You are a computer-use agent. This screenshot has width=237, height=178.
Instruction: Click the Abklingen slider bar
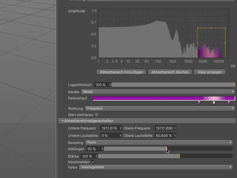pos(168,149)
